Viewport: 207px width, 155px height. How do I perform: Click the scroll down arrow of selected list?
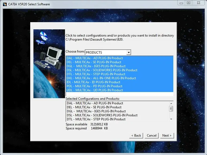171,119
